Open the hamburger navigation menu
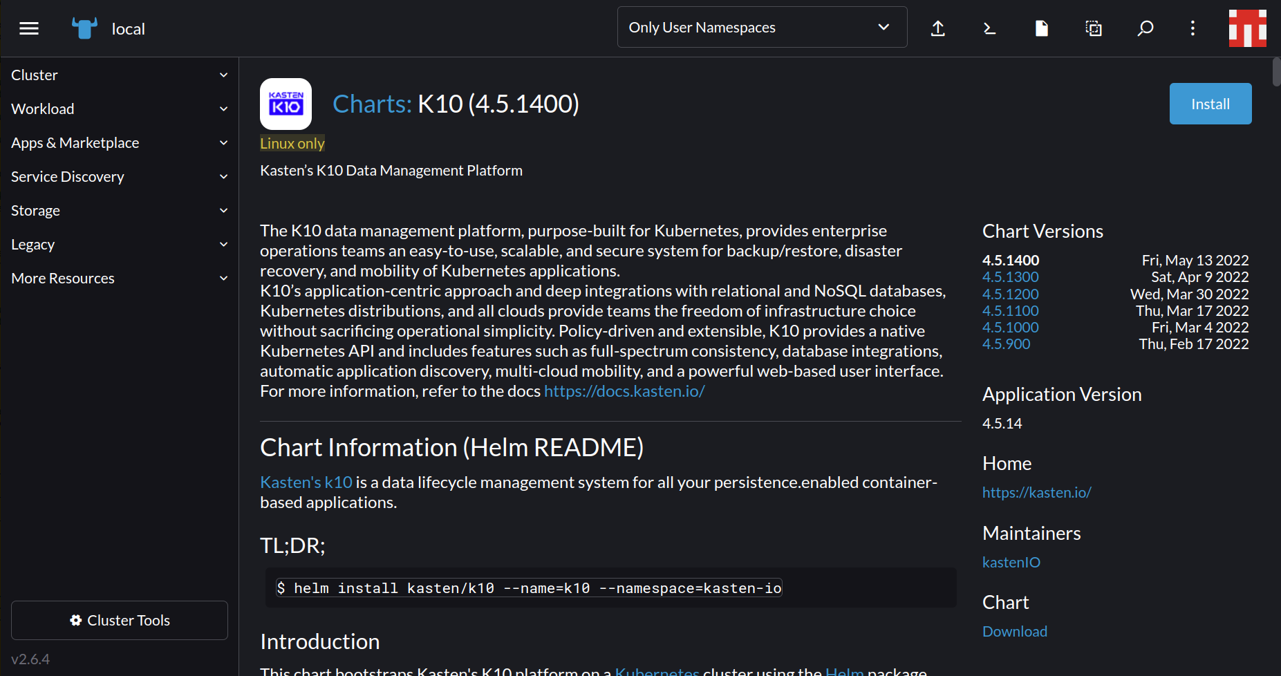Viewport: 1281px width, 676px height. 29,28
